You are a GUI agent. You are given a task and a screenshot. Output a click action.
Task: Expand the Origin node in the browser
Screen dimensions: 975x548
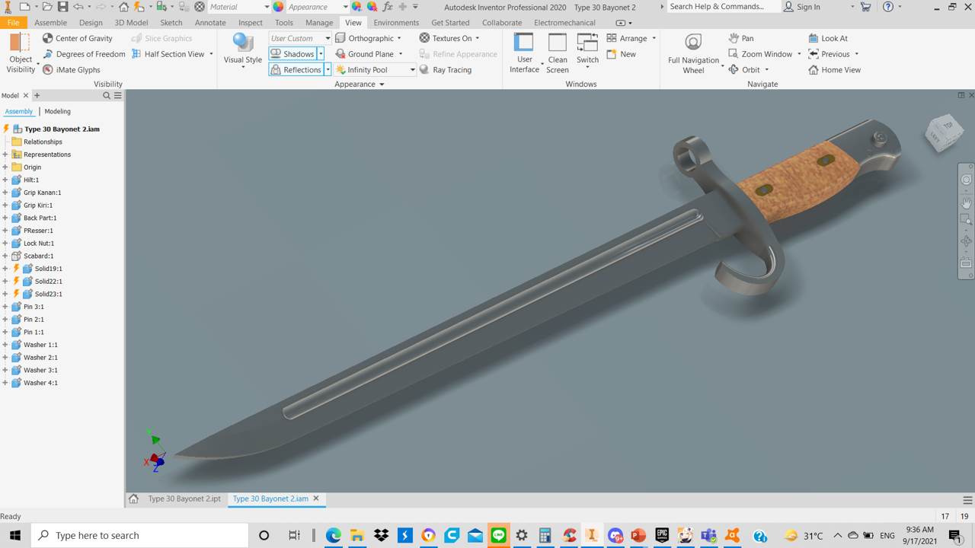click(5, 167)
